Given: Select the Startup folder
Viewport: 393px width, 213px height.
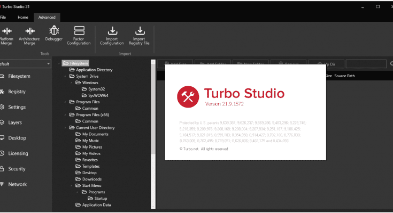Looking at the screenshot, I should pos(97,199).
